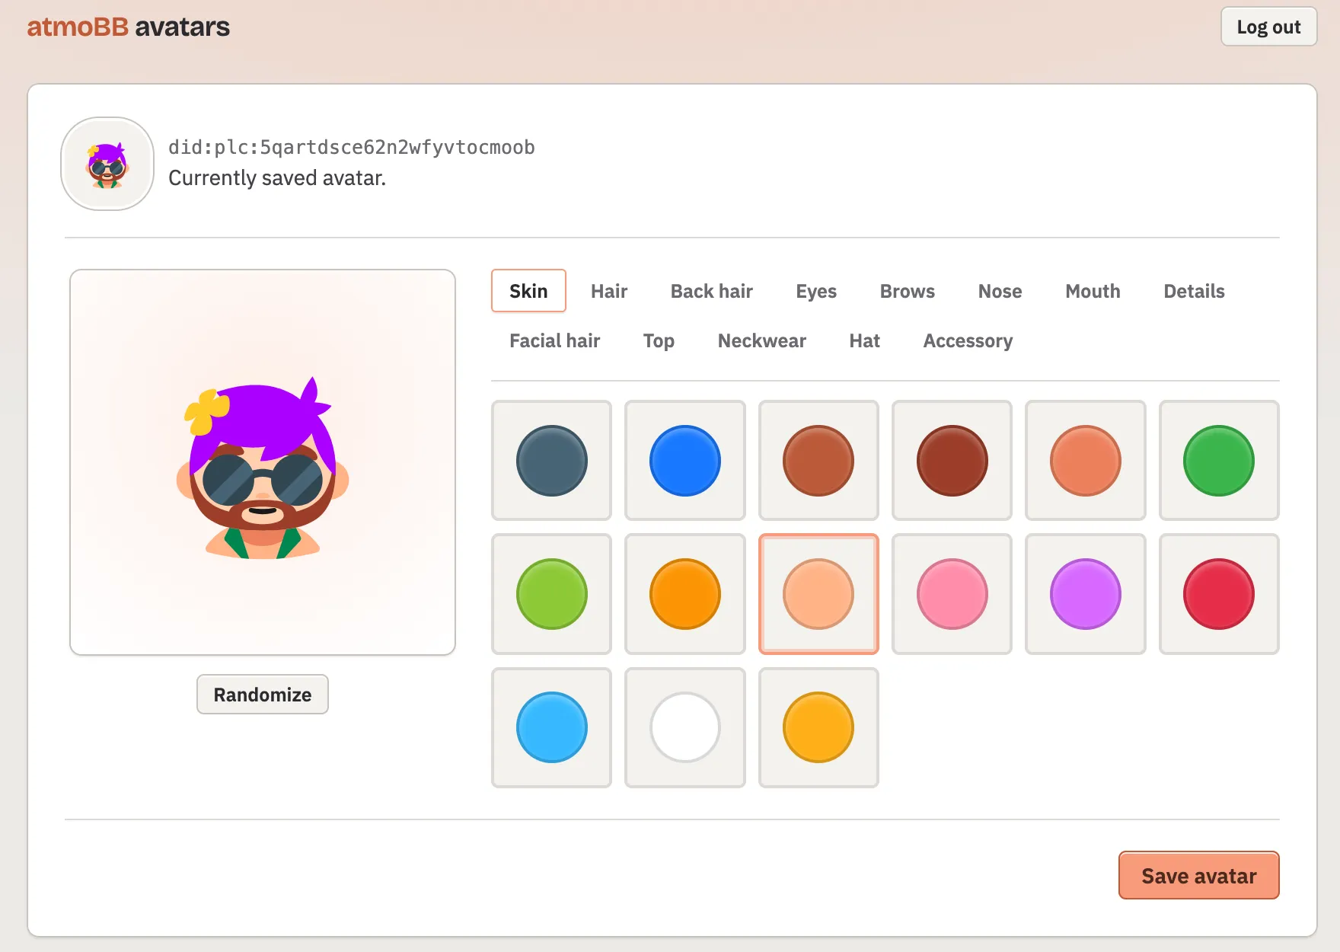1340x952 pixels.
Task: Select the pink skin color swatch
Action: pyautogui.click(x=952, y=594)
